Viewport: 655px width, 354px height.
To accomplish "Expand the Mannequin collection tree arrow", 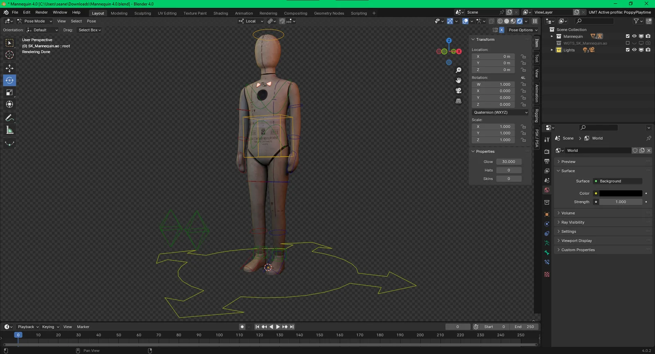I will tap(552, 36).
